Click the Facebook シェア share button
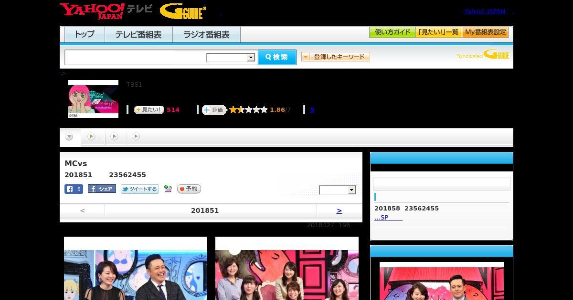The height and width of the screenshot is (300, 573). (102, 189)
